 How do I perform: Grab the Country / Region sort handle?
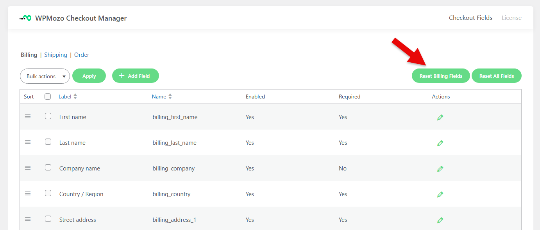[x=28, y=193]
